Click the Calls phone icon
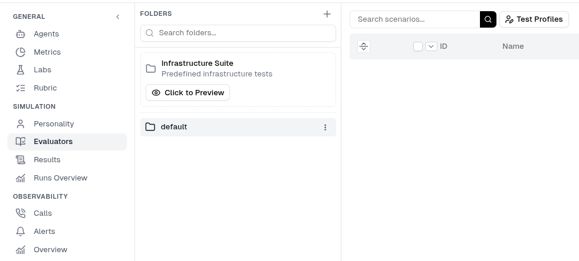 click(x=20, y=213)
